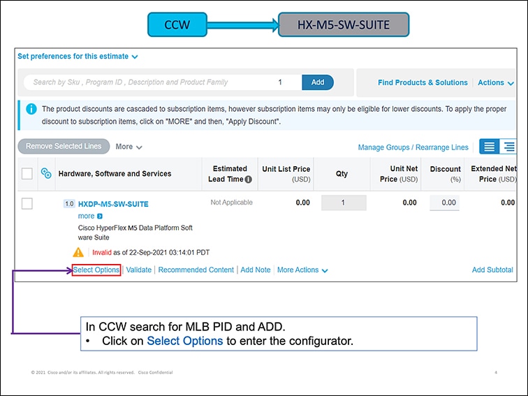Image resolution: width=528 pixels, height=396 pixels.
Task: Click the Qty column header
Action: [342, 174]
